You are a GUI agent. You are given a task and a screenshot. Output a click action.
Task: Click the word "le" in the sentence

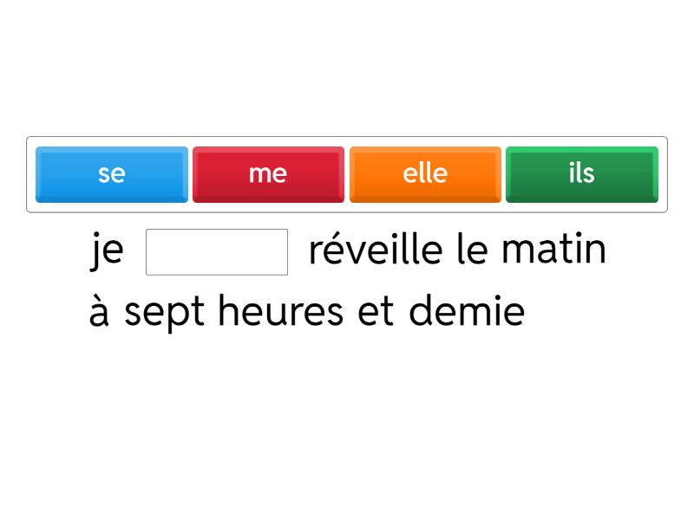click(468, 249)
